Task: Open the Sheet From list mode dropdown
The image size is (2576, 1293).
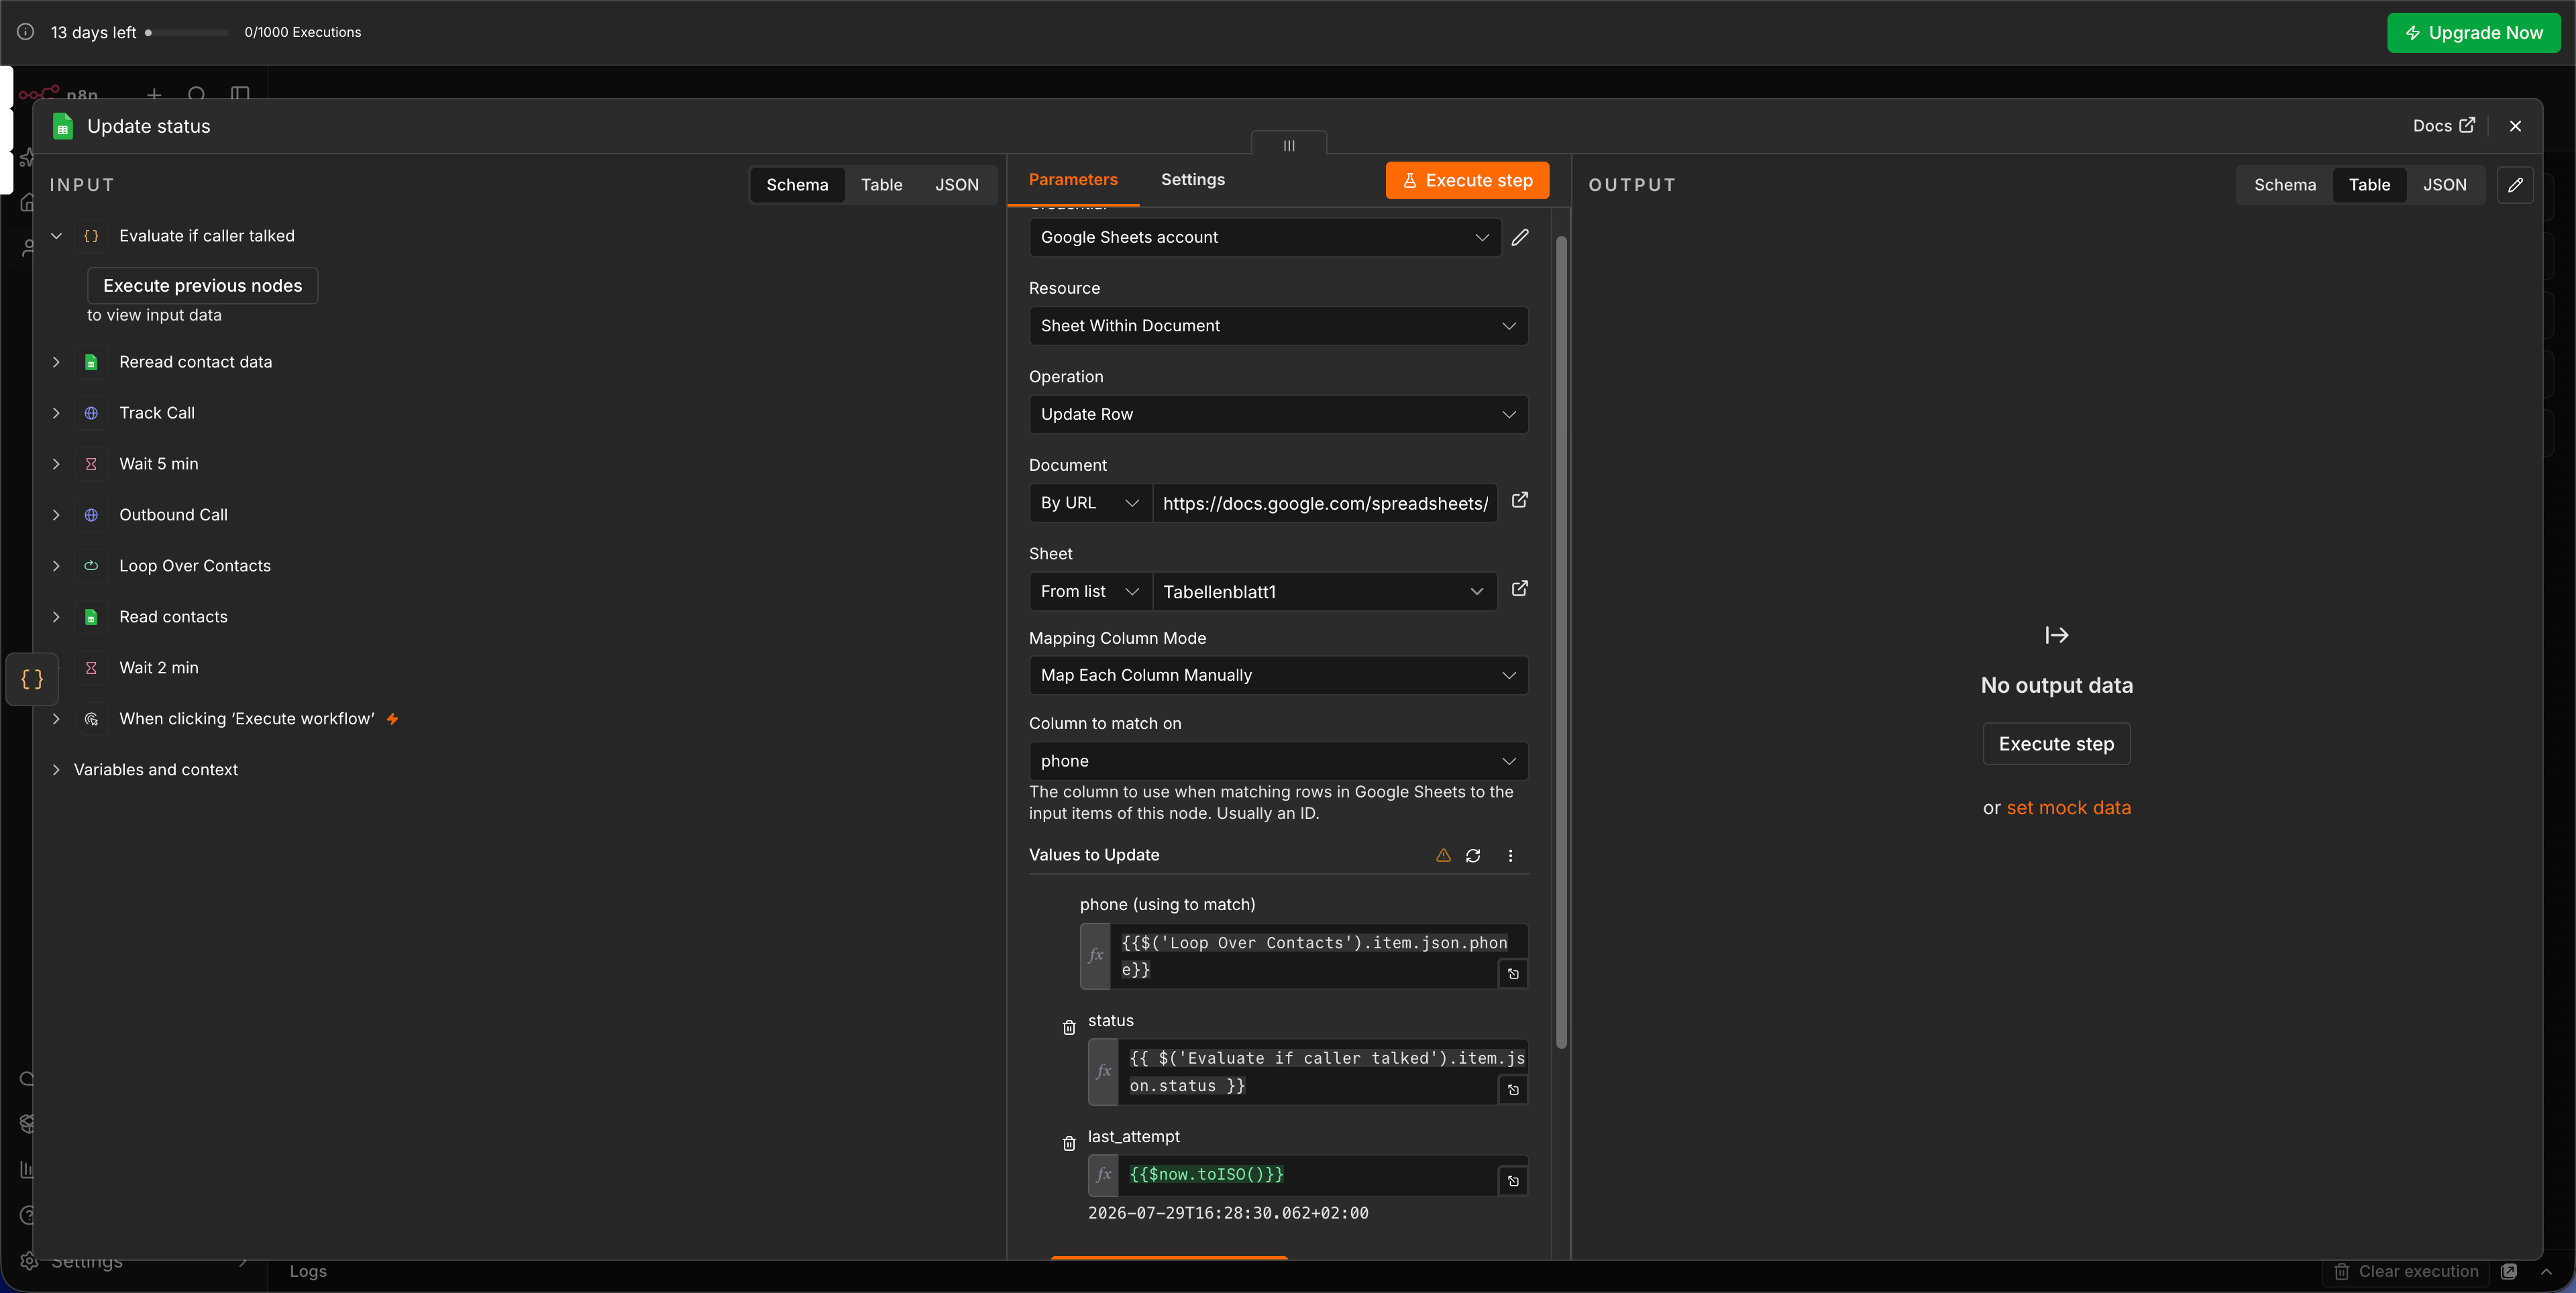Action: 1090,591
